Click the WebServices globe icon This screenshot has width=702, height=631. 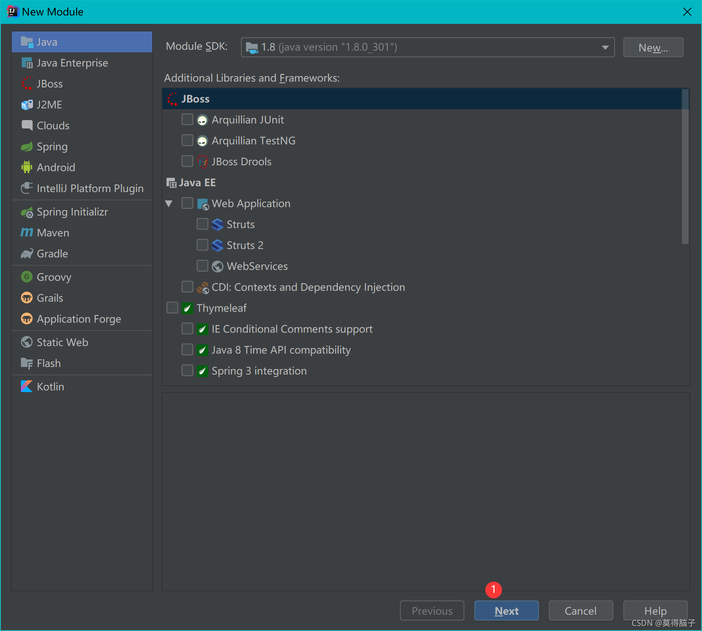pyautogui.click(x=218, y=267)
